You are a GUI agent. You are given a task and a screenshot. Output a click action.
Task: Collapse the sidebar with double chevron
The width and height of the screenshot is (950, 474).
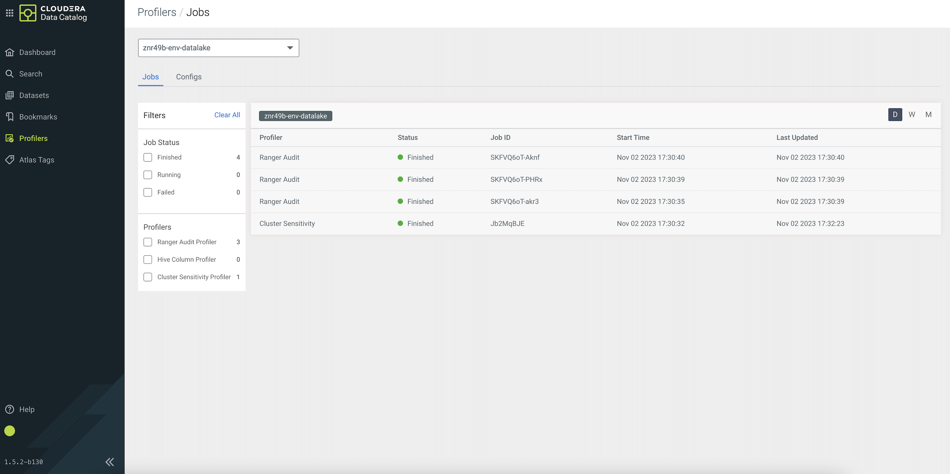[x=110, y=462]
